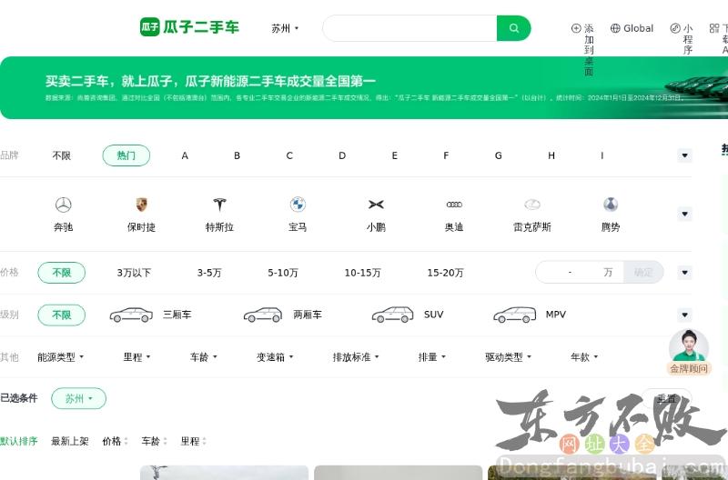Expand the price options arrow
Screen dimensions: 728x480
coord(685,272)
